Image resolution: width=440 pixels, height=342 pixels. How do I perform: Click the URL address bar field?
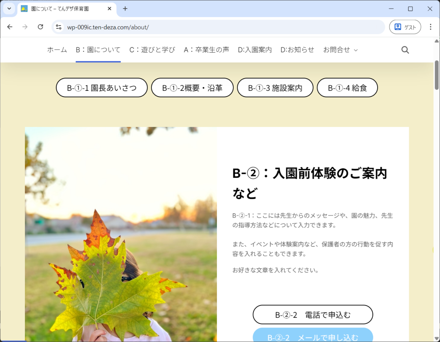click(x=218, y=27)
